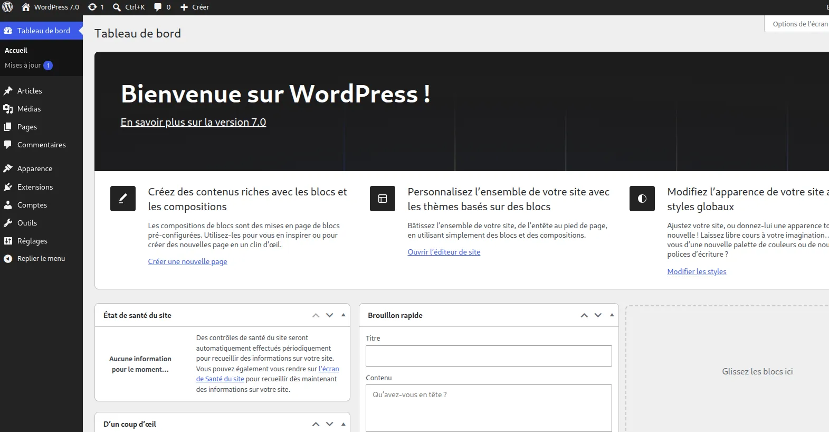The image size is (829, 432).
Task: Open the WordPress logo menu
Action: [8, 7]
